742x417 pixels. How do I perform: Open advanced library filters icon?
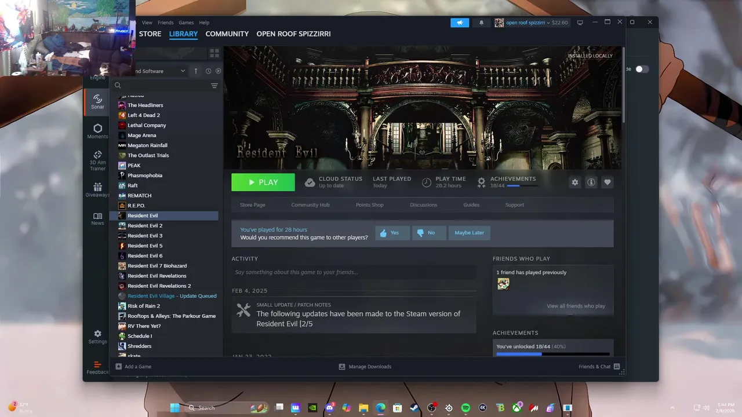tap(214, 86)
